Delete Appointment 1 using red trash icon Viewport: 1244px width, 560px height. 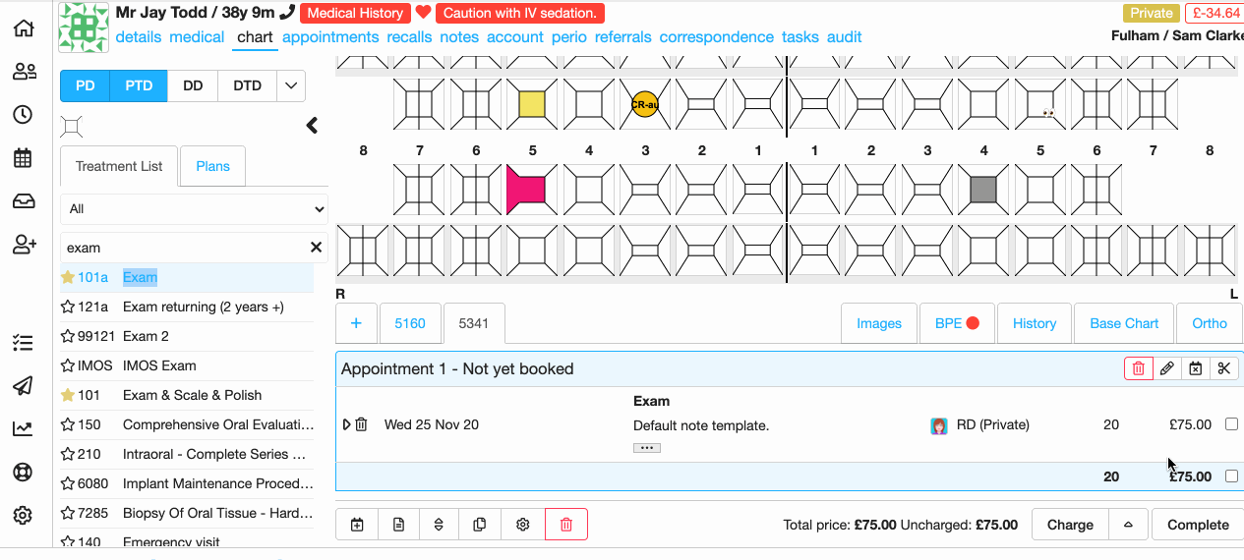[x=1139, y=368]
